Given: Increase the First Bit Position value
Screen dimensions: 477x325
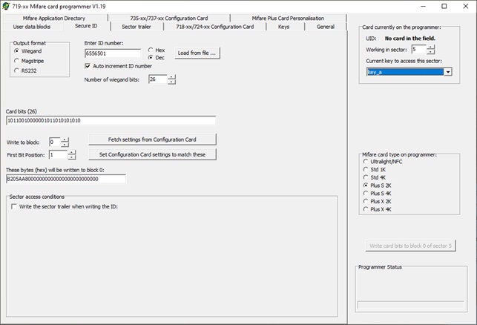Looking at the screenshot, I should (x=71, y=152).
